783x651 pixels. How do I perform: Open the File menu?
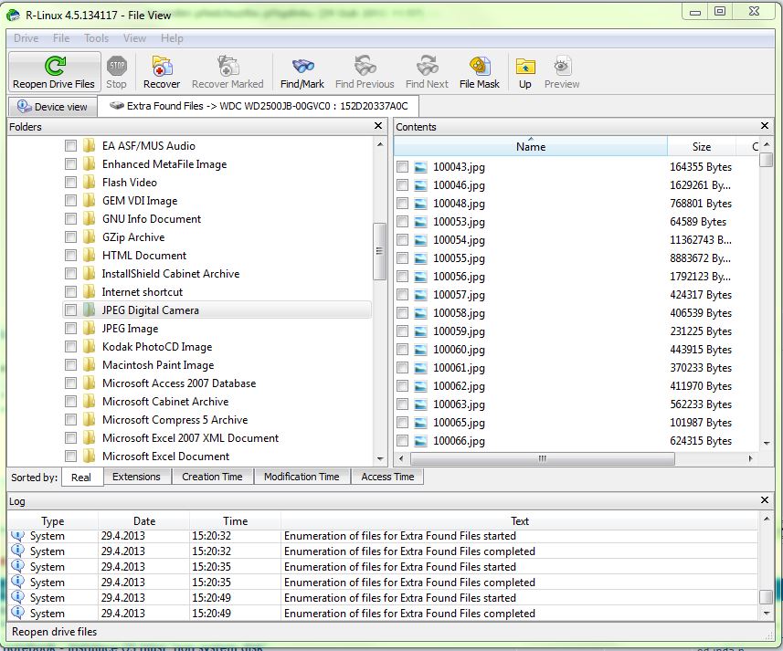[x=61, y=38]
